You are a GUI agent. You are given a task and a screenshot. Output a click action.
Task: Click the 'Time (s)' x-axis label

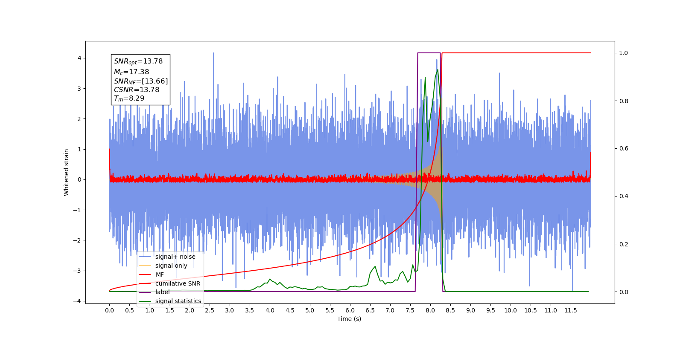(349, 319)
